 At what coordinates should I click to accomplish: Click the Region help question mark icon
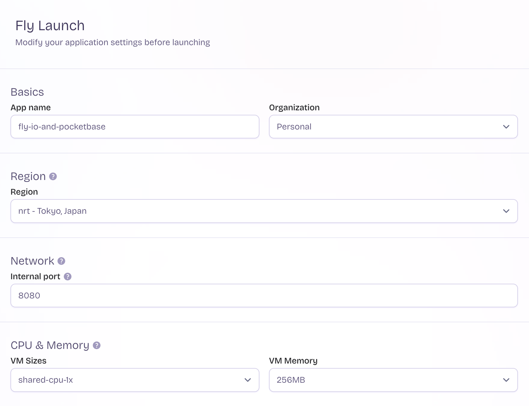(53, 176)
